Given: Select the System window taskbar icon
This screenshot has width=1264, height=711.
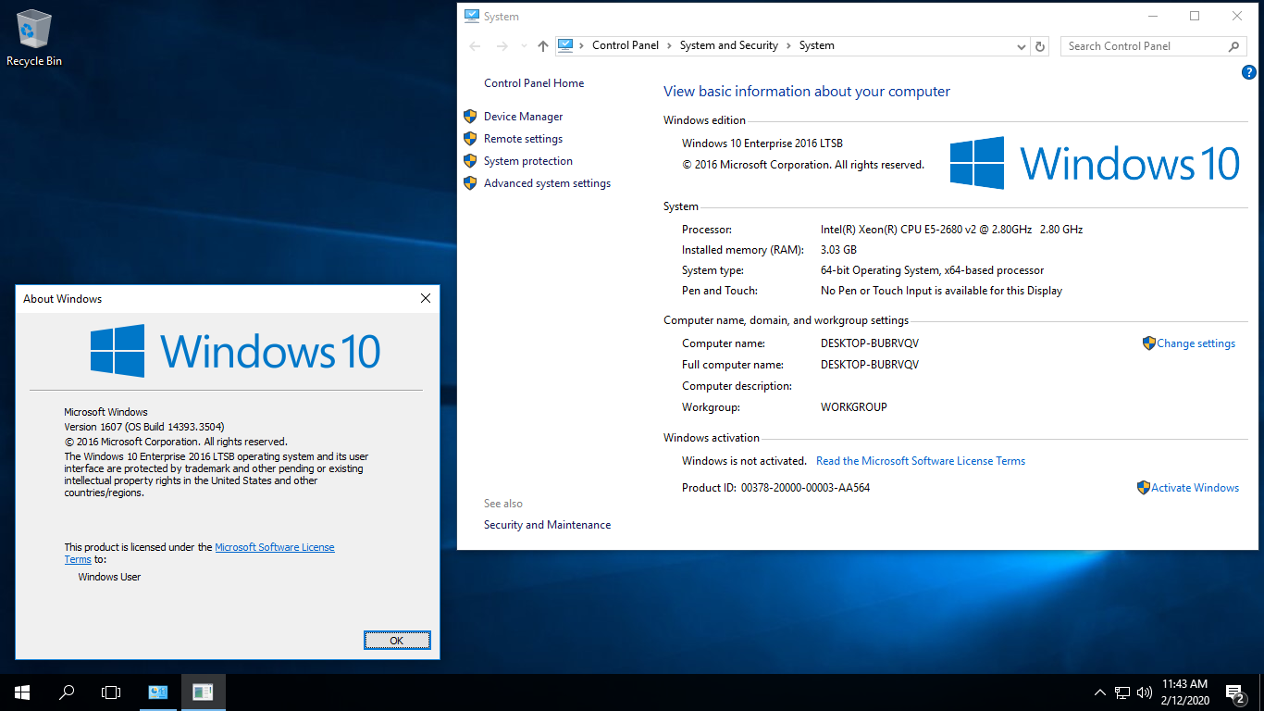Looking at the screenshot, I should coord(158,692).
